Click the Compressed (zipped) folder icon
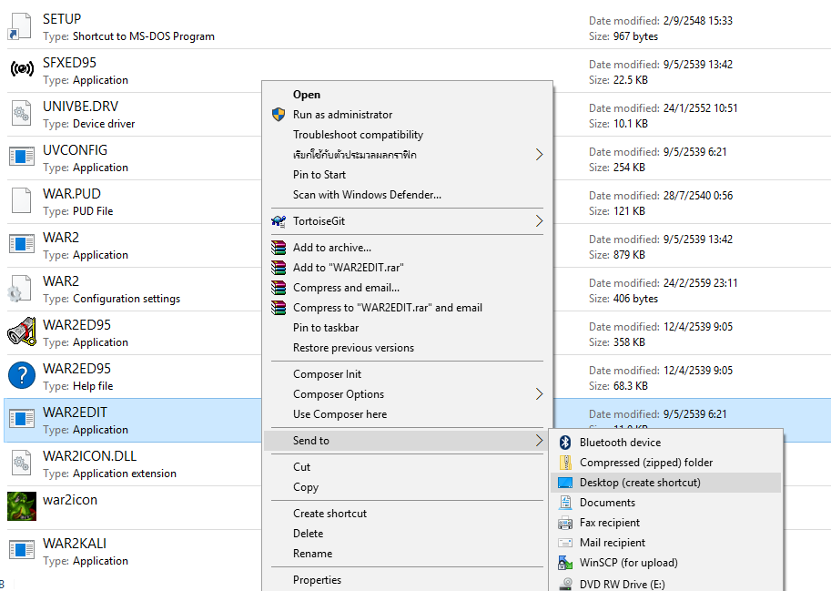The width and height of the screenshot is (831, 591). [x=565, y=463]
